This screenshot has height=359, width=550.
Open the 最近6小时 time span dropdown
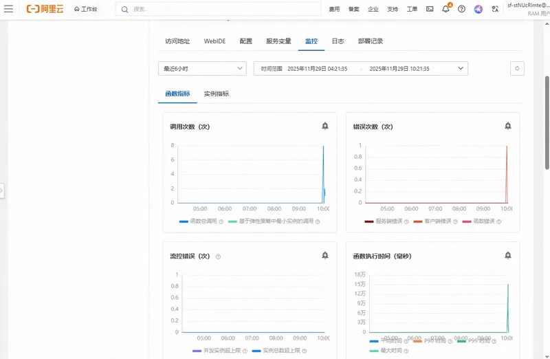click(202, 69)
